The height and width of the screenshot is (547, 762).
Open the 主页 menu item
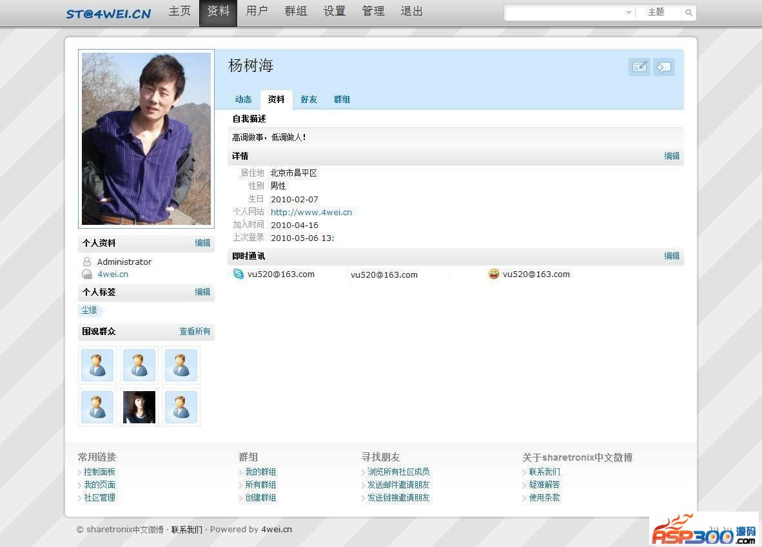[179, 11]
